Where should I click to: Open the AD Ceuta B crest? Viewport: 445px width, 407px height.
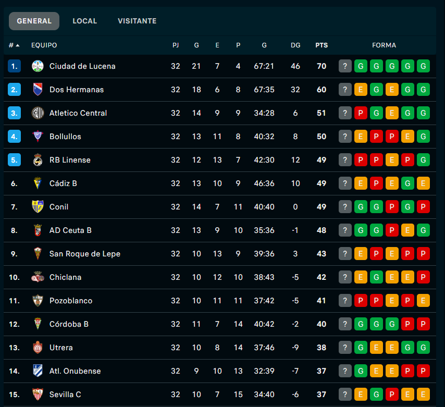38,230
